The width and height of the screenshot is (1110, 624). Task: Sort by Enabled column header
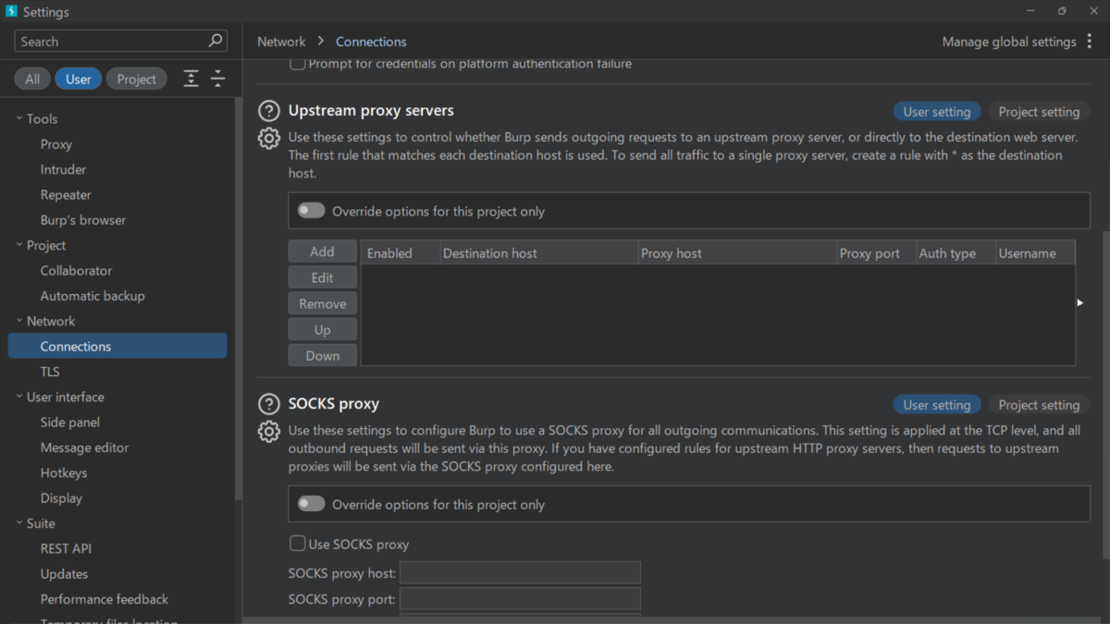(400, 252)
